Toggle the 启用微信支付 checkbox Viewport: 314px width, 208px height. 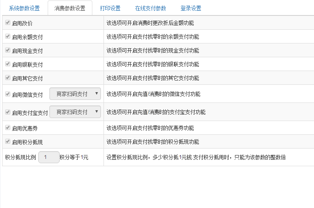coord(7,94)
